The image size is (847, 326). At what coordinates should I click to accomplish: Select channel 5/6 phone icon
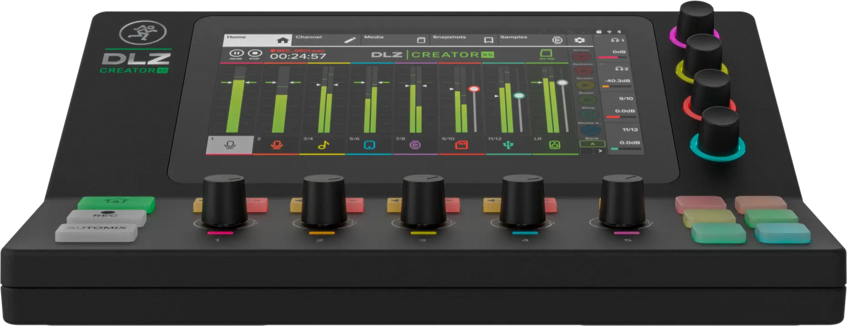[369, 145]
